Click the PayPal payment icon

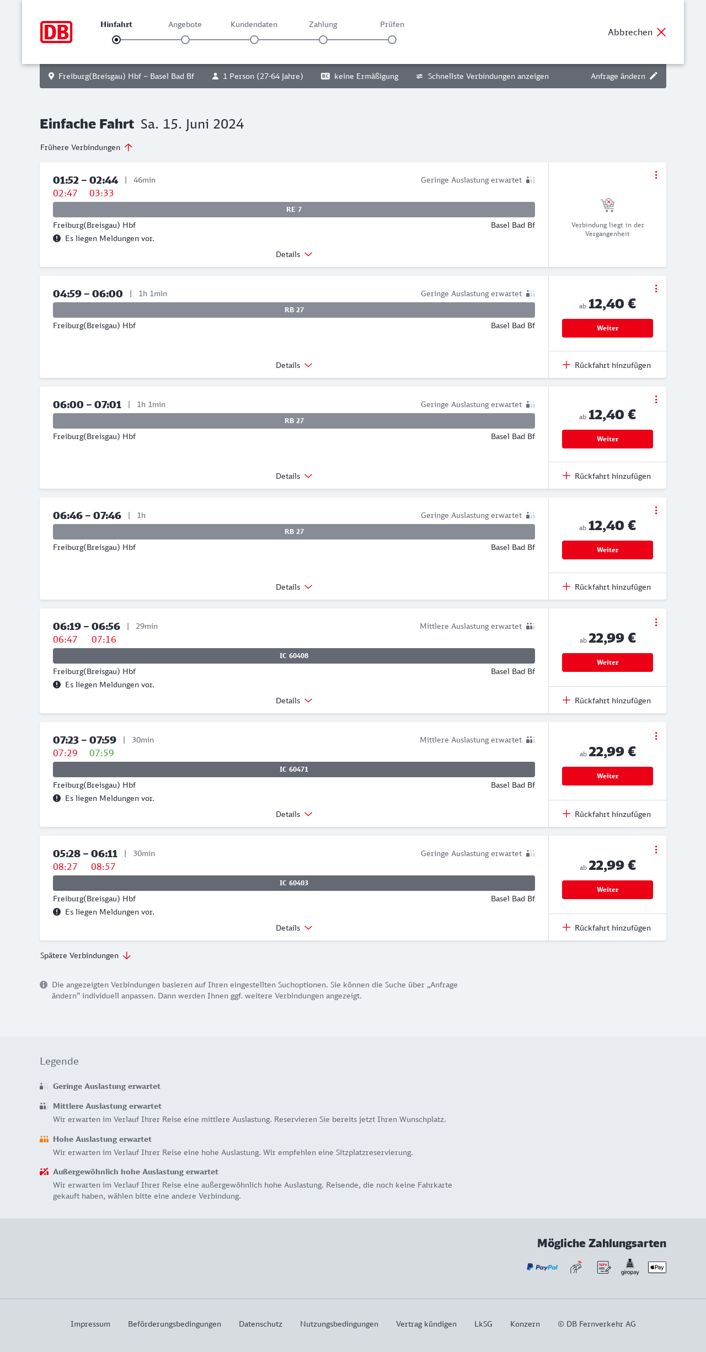coord(542,1267)
